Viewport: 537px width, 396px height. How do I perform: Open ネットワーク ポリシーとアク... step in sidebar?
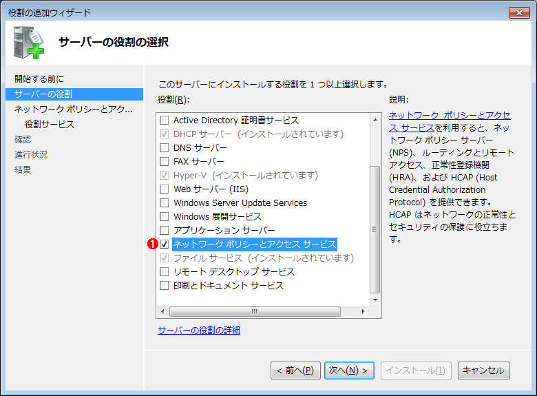tap(73, 110)
